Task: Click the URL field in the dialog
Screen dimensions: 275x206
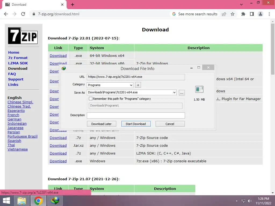Action: click(x=136, y=77)
